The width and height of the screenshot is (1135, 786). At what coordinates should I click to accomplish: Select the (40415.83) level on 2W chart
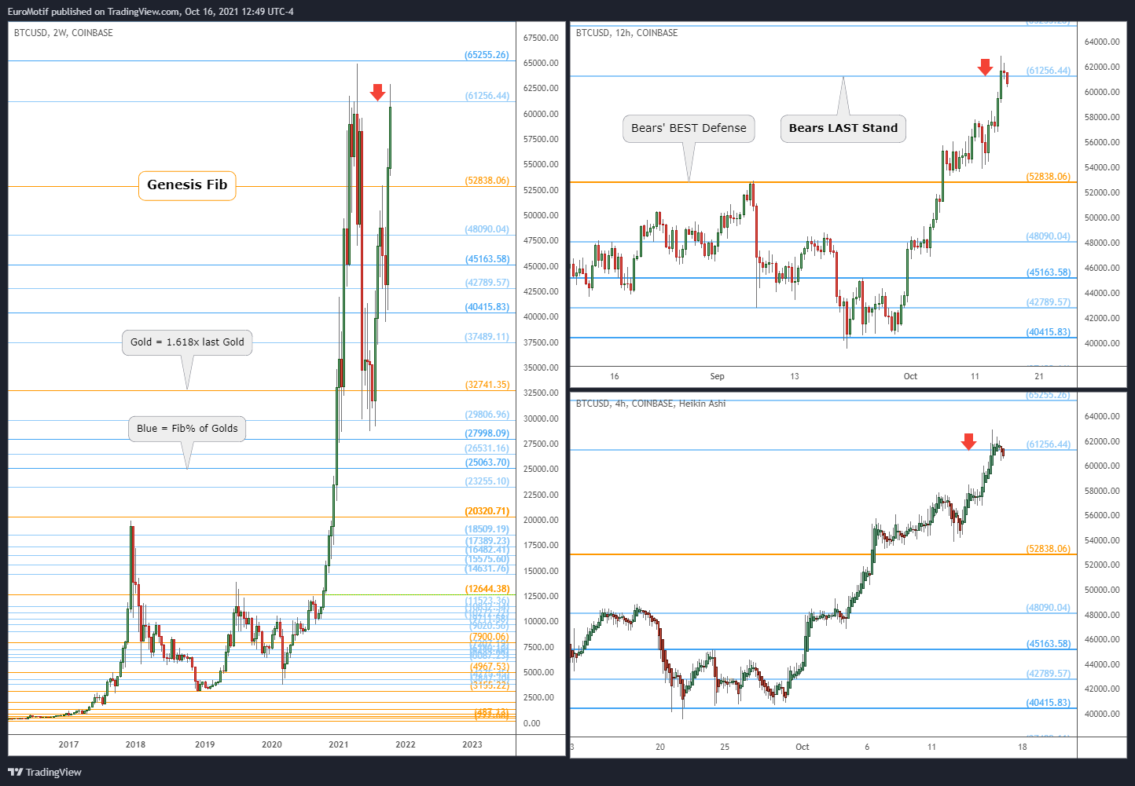tap(487, 307)
